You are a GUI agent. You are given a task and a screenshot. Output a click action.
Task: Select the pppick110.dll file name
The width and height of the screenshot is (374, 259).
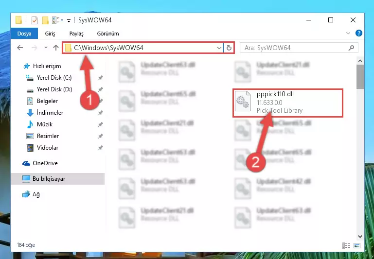click(x=275, y=94)
